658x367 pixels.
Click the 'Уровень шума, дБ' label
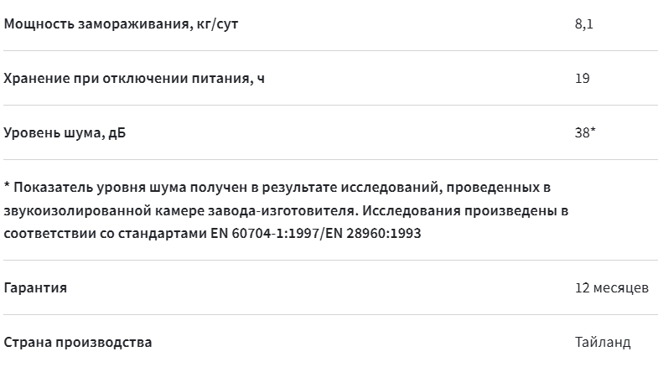(65, 133)
